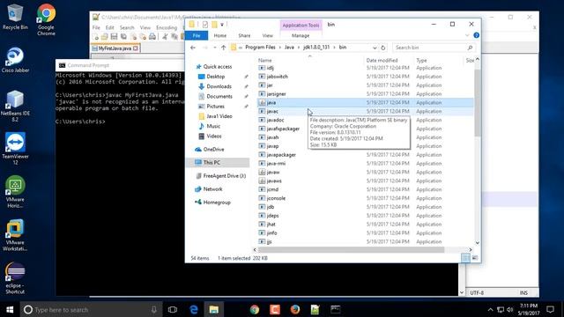Open eclipse shortcut on desktop
This screenshot has width=564, height=317.
click(15, 278)
